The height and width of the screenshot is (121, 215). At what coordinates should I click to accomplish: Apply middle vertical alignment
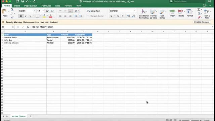[65, 11]
